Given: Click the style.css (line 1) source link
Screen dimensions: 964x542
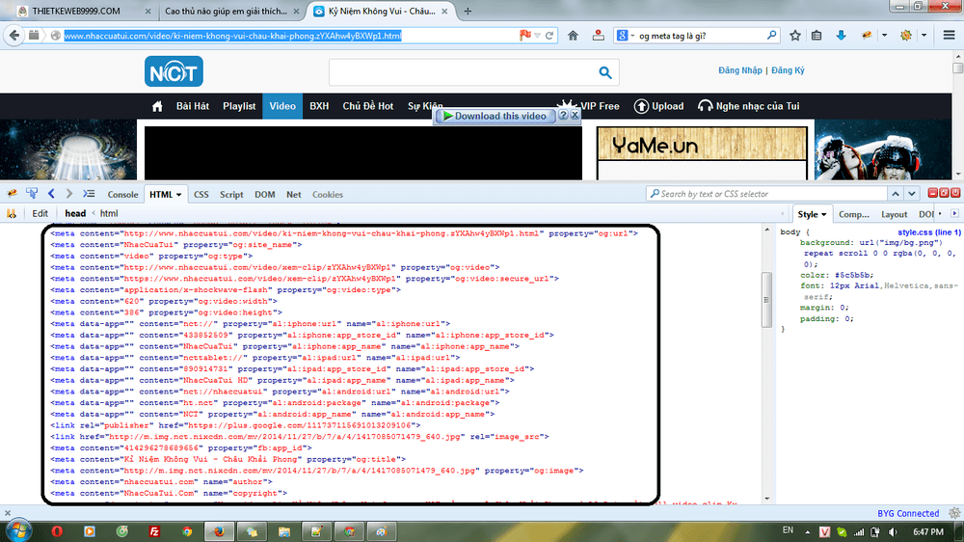Looking at the screenshot, I should click(x=929, y=231).
